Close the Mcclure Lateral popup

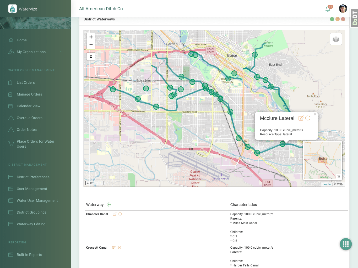(315, 114)
